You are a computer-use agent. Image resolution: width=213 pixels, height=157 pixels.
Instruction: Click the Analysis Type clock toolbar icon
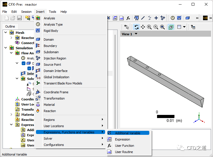(x=173, y=18)
